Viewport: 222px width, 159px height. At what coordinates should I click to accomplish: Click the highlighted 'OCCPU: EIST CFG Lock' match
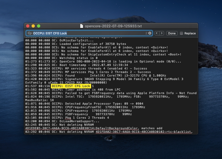point(71,86)
